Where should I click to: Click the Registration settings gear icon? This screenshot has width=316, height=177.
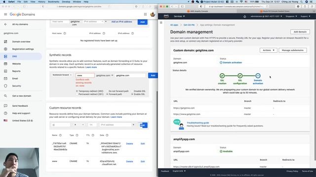(x=5, y=49)
